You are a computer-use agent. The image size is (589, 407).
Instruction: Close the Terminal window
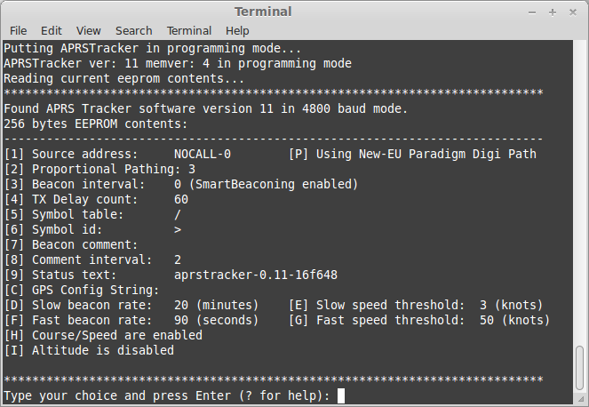(x=572, y=12)
